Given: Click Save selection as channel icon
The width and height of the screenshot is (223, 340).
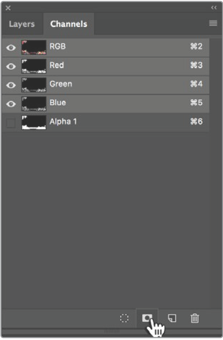Looking at the screenshot, I should tap(147, 318).
